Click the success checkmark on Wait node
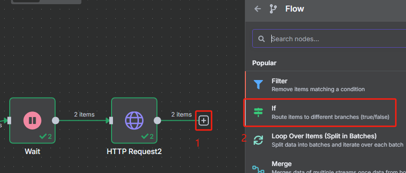The image size is (406, 173). click(x=43, y=136)
